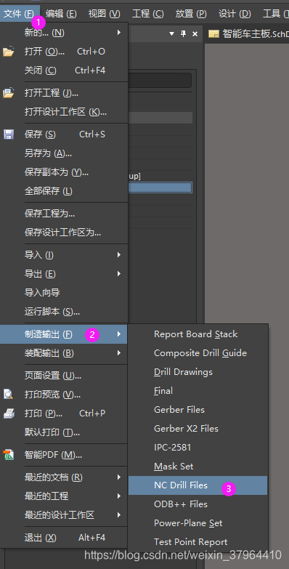Viewport: 289px width, 569px height.
Task: Select Report Board Stack
Action: [198, 334]
